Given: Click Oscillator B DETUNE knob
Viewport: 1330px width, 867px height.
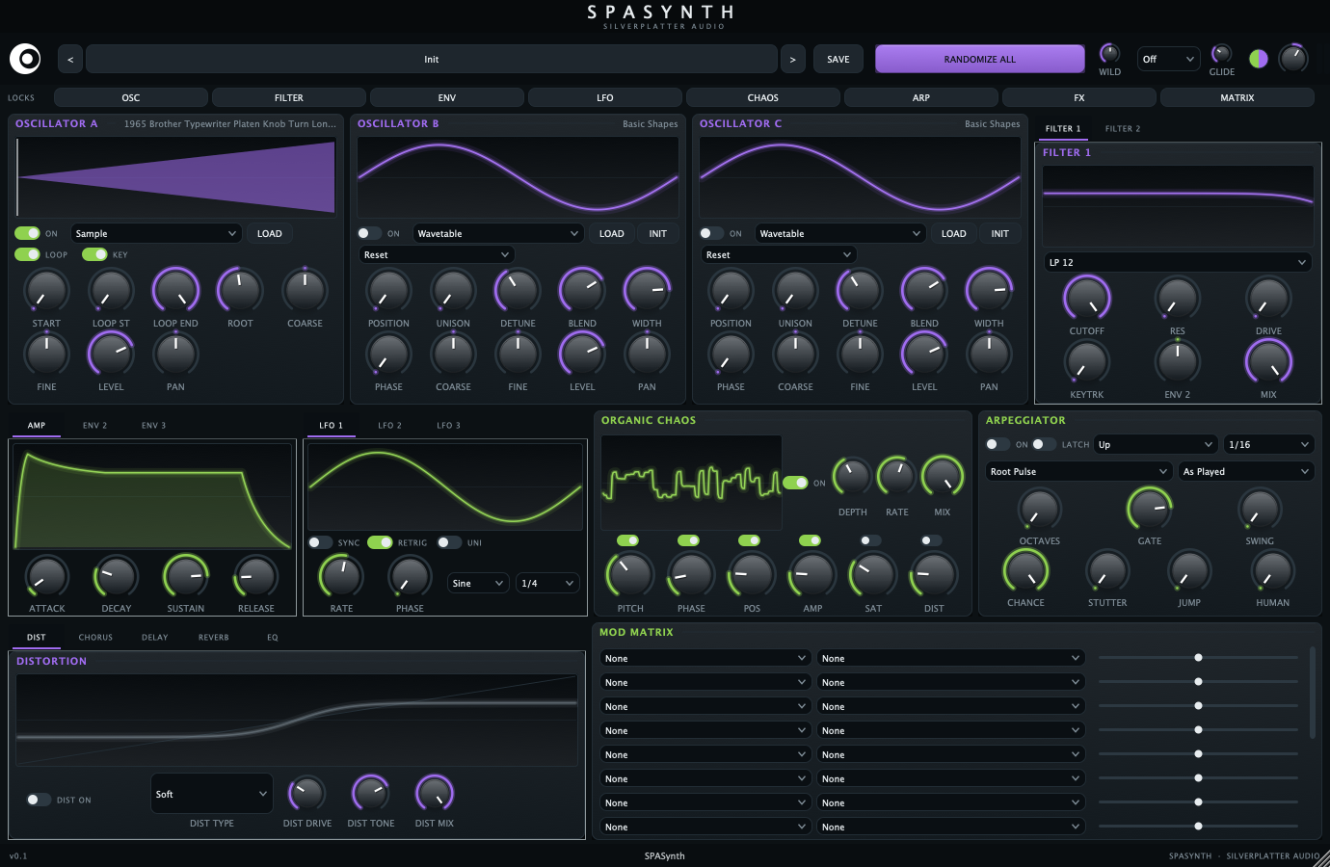Looking at the screenshot, I should coord(518,290).
